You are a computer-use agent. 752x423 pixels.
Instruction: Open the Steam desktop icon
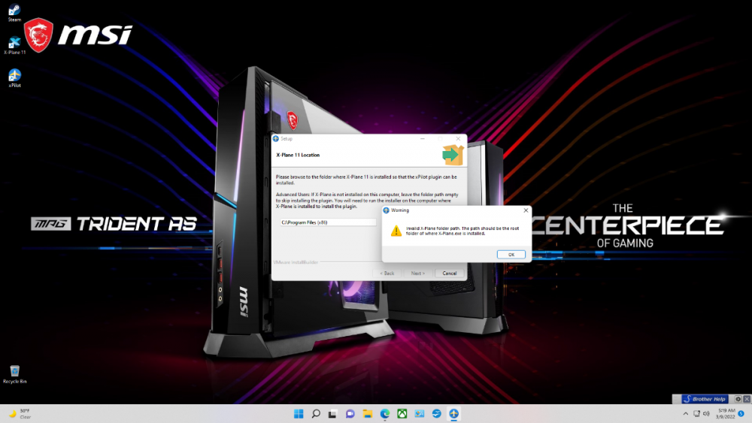(x=14, y=13)
